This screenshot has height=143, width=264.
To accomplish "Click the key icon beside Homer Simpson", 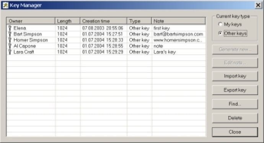I will point(10,40).
